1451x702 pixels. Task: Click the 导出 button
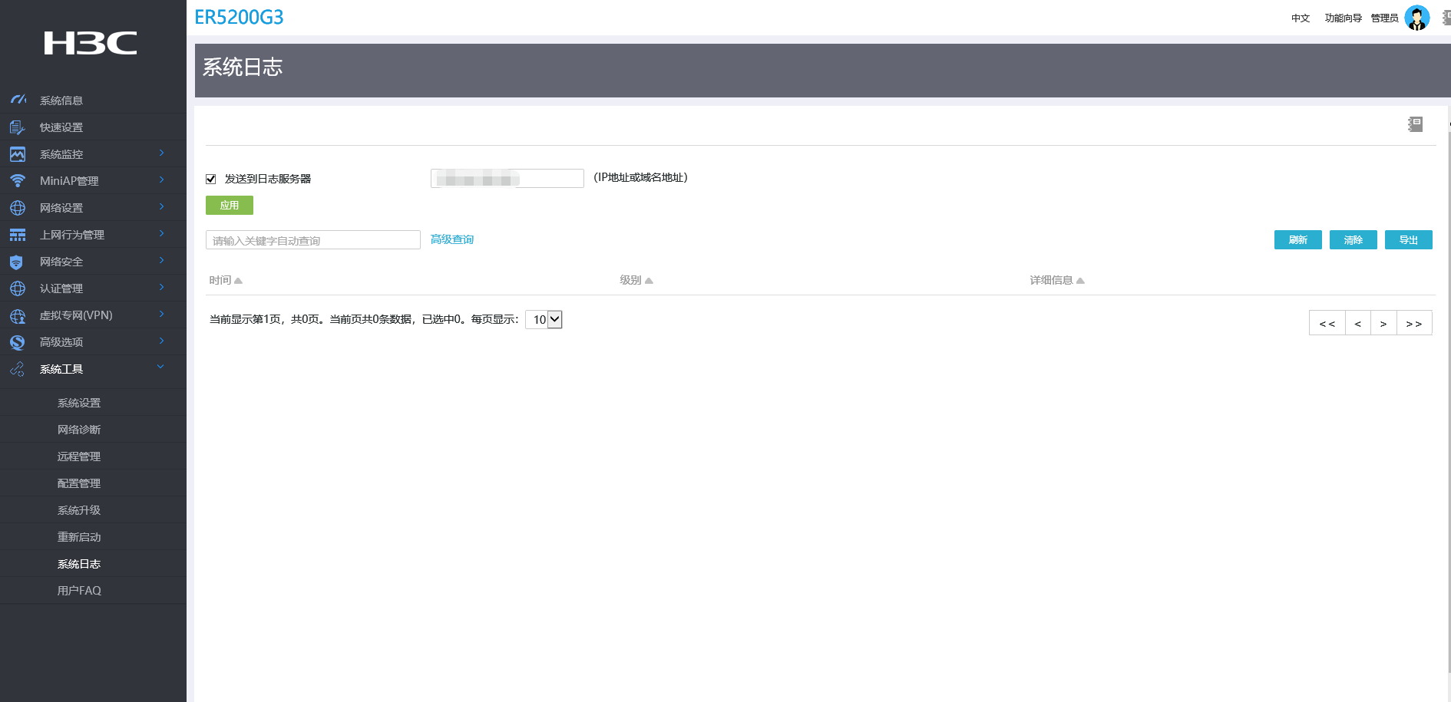pyautogui.click(x=1409, y=240)
